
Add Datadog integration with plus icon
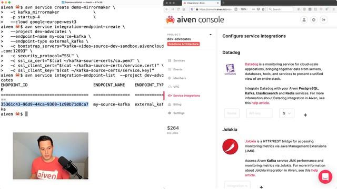point(305,115)
